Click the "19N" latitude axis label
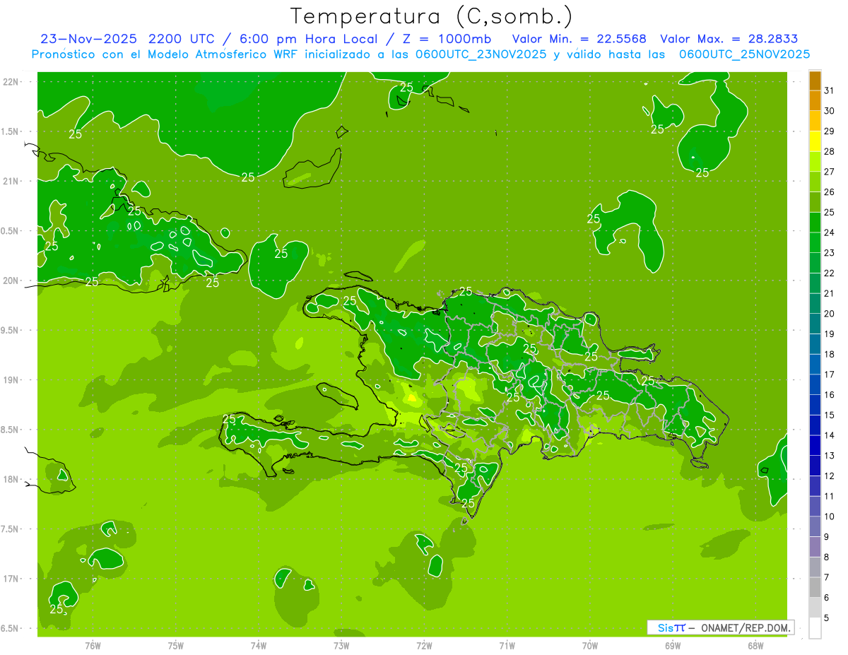 (x=11, y=380)
